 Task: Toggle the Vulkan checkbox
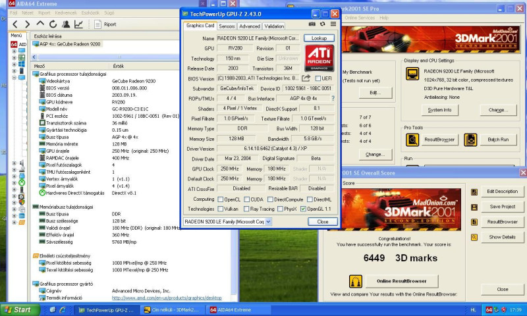[x=221, y=209]
